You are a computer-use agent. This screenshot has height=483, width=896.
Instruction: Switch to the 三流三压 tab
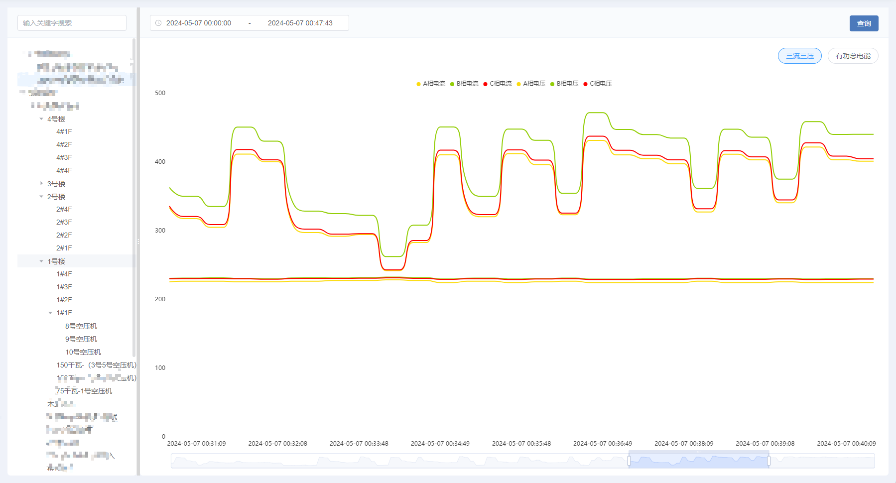tap(800, 56)
